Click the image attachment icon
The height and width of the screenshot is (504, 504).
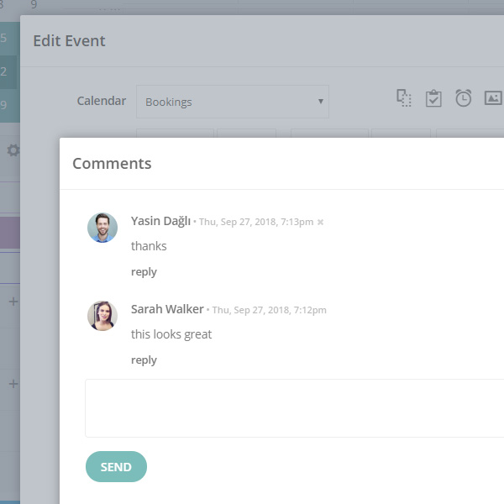click(x=493, y=97)
